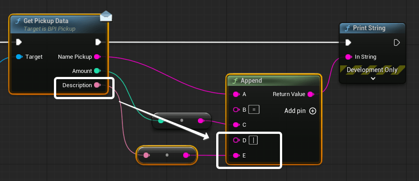This screenshot has height=181, width=419.
Task: Click the Append Return Value pin
Action: coord(311,94)
